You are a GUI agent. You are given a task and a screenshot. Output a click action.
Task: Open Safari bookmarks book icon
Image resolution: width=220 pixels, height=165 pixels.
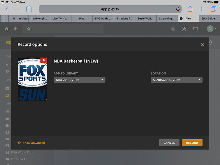click(29, 9)
